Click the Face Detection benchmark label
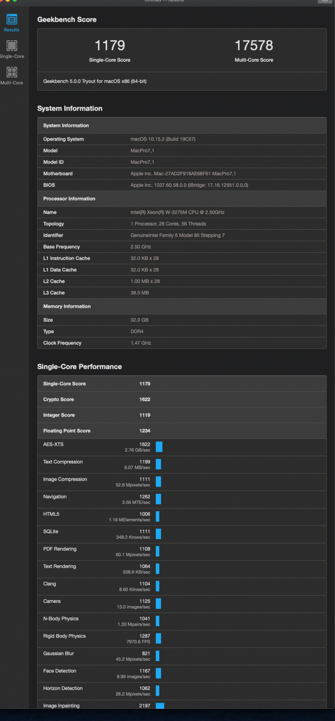 60,671
